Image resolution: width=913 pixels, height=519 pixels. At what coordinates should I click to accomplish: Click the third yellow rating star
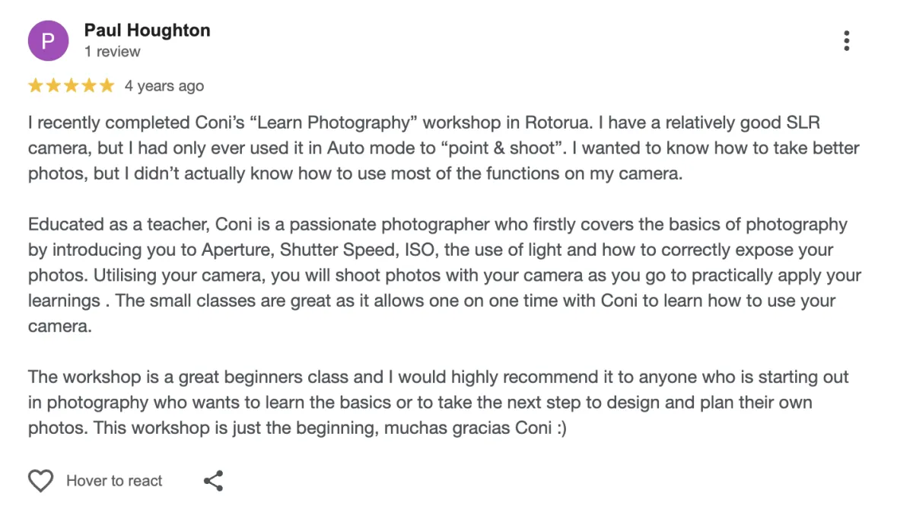(x=72, y=86)
